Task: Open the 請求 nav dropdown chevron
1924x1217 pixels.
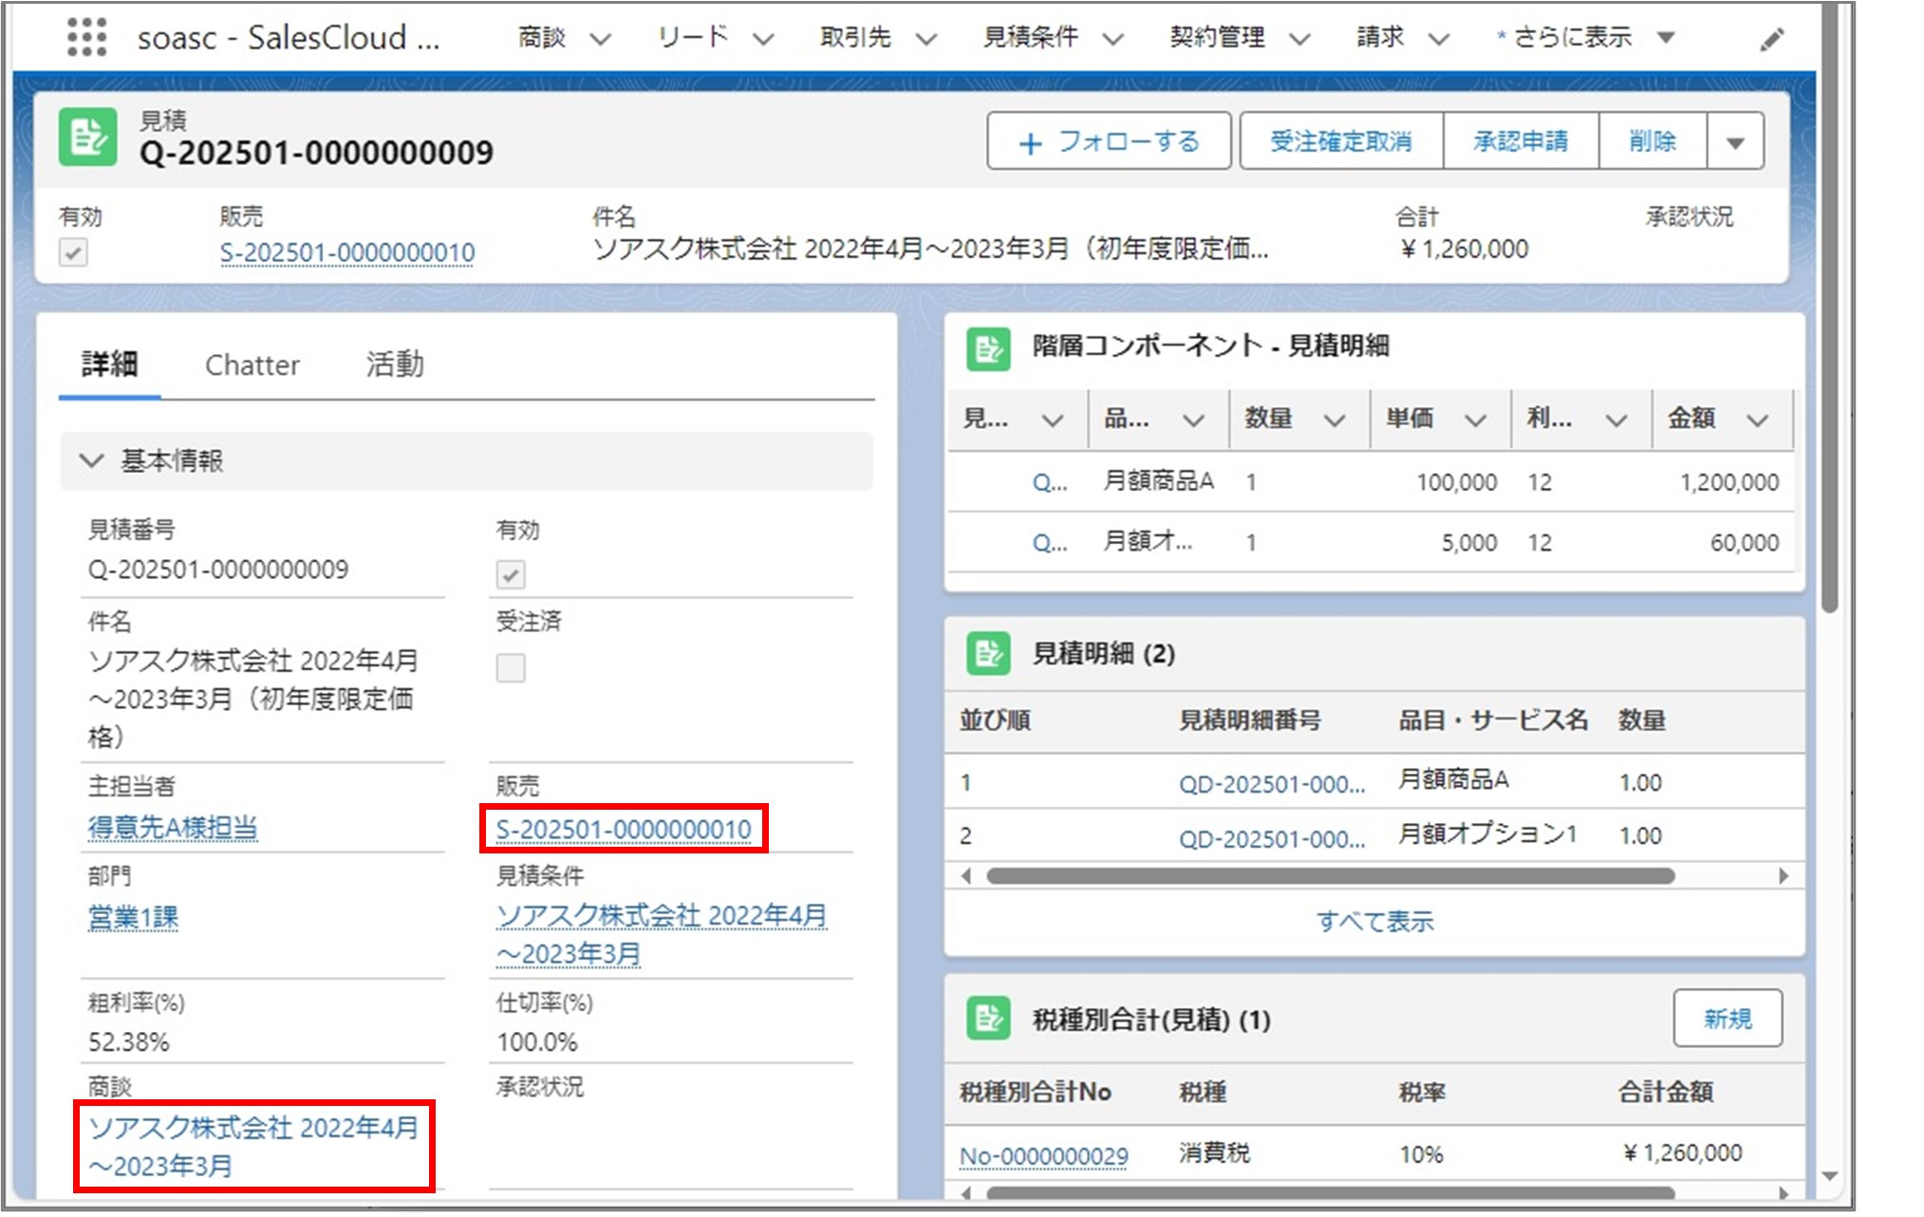Action: tap(1439, 39)
